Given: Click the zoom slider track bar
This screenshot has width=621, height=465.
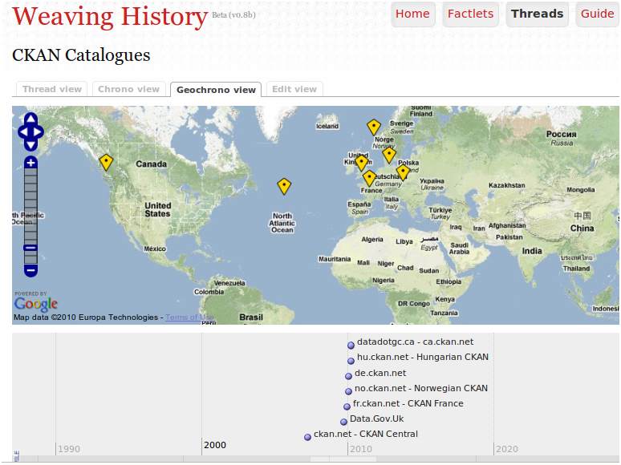Looking at the screenshot, I should [x=31, y=216].
